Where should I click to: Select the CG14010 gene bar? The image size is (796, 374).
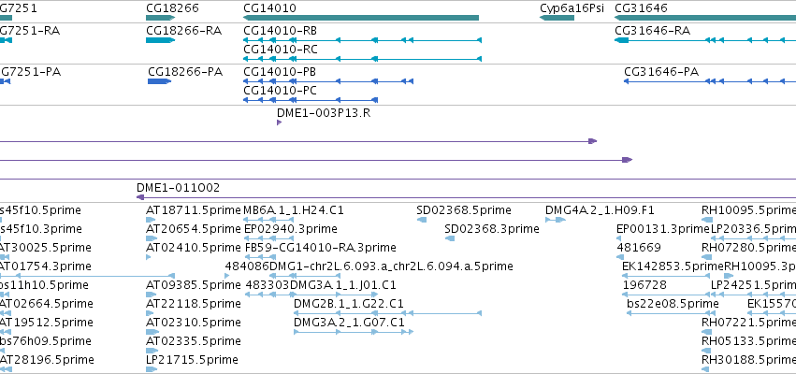coord(361,18)
